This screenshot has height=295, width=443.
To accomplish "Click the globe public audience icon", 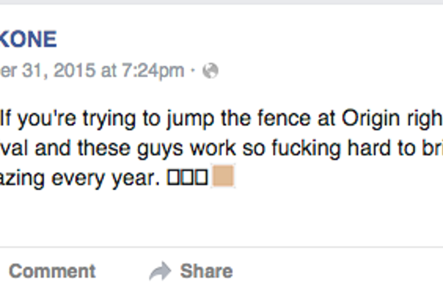I will click(x=210, y=71).
